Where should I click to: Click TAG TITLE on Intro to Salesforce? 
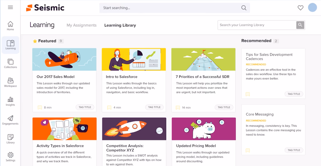(x=154, y=107)
